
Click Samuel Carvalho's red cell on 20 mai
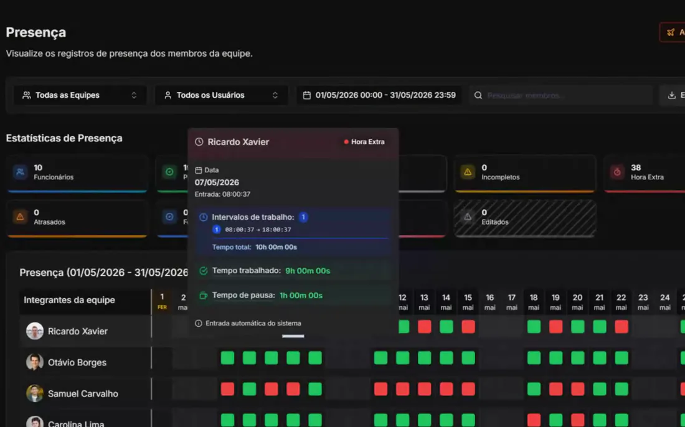click(577, 389)
